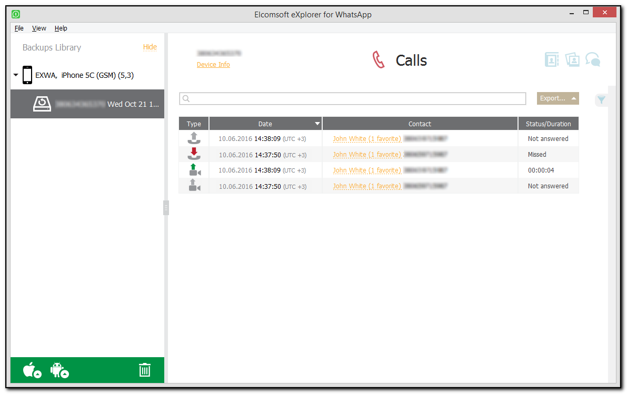Open the Contacts address book view

pyautogui.click(x=552, y=59)
